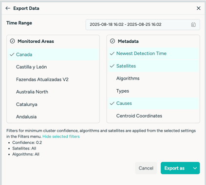Click Hide selected filters link

pyautogui.click(x=61, y=136)
